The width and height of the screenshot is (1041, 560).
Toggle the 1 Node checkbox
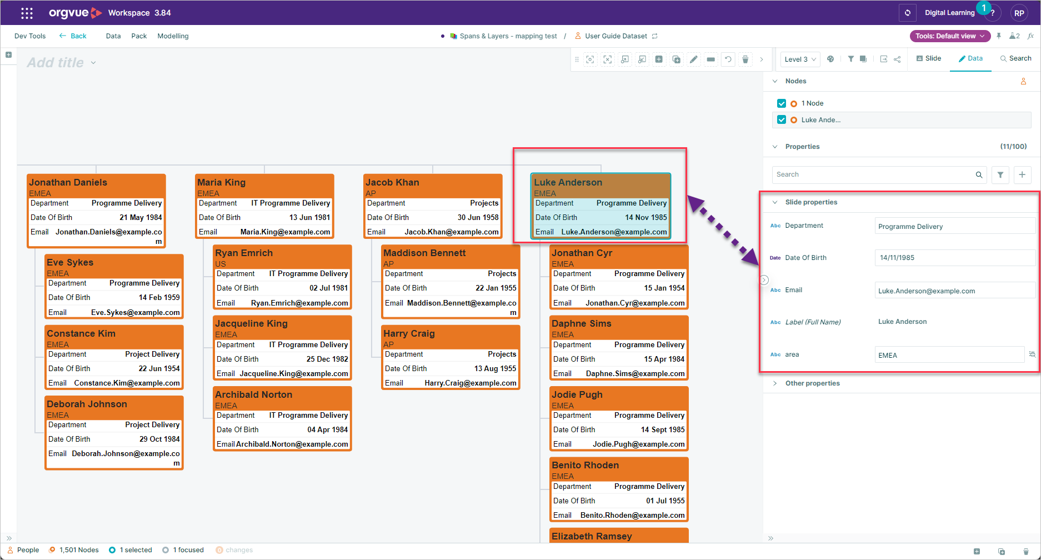click(x=782, y=103)
